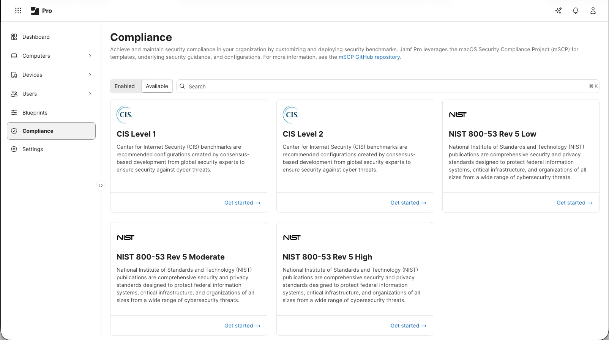The width and height of the screenshot is (609, 340).
Task: Click the CIS Level 1 card title
Action: (x=136, y=134)
